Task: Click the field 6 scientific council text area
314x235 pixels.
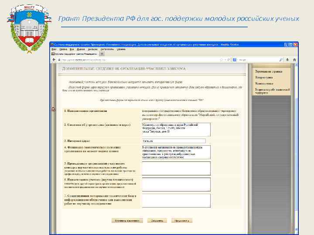Action: tap(176, 185)
